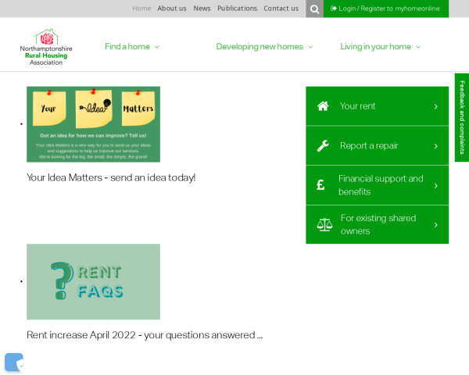Open the News page
Viewport: 469px width, 375px height.
coord(202,9)
